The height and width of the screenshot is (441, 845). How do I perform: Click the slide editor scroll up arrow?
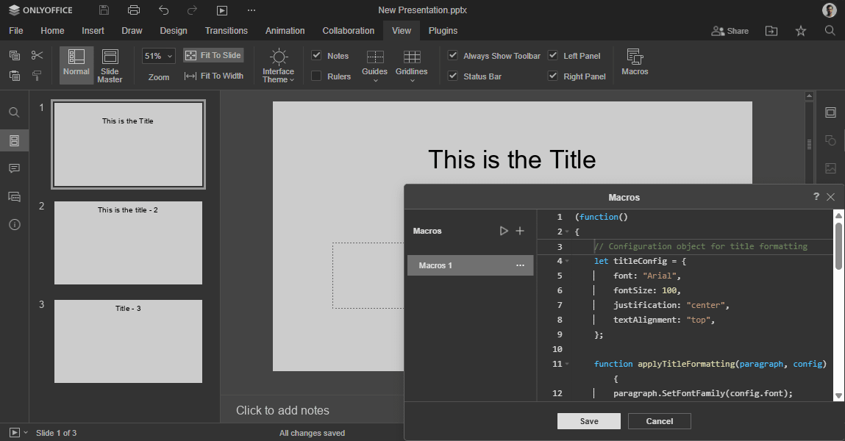point(809,96)
